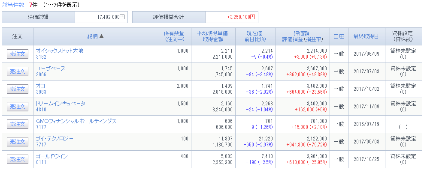Image resolution: width=424 pixels, height=170 pixels.
Task: Click total market value 17,492,000円
Action: tap(111, 17)
